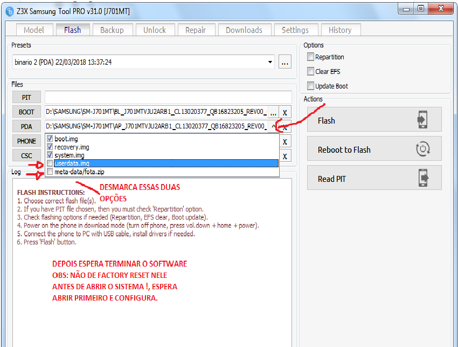This screenshot has height=347, width=458.
Task: Focus the empty PIT file path field
Action: tap(168, 98)
